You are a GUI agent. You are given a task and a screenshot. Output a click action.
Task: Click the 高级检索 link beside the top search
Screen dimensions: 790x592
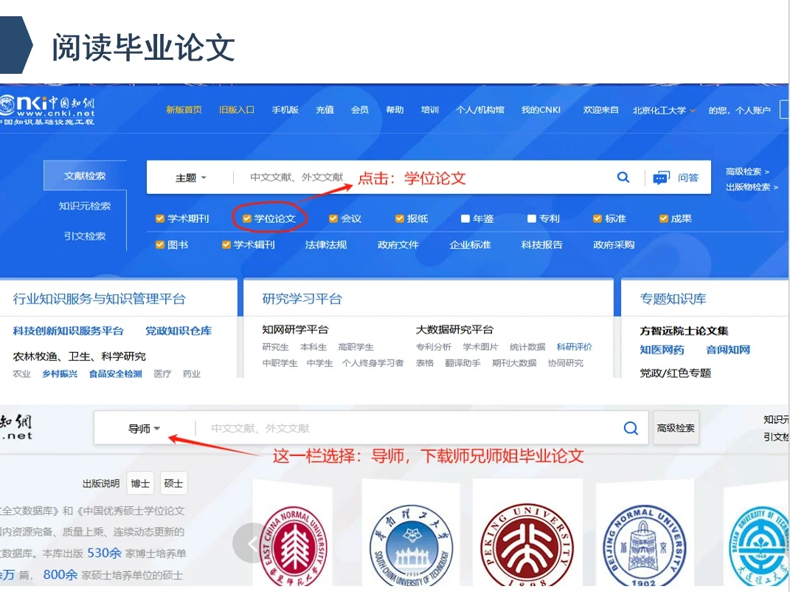tap(747, 171)
